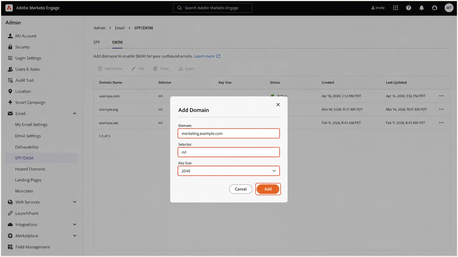The image size is (458, 257).
Task: Click the Created column header
Action: pos(328,82)
